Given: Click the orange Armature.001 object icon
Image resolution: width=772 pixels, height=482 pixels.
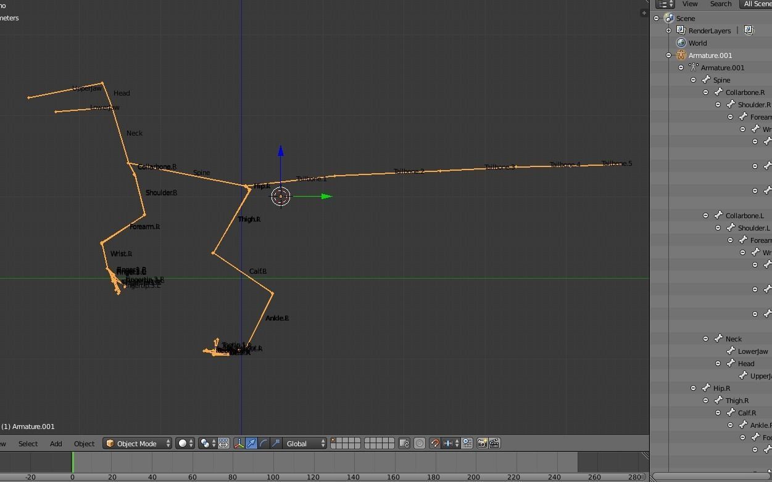Looking at the screenshot, I should coord(681,55).
